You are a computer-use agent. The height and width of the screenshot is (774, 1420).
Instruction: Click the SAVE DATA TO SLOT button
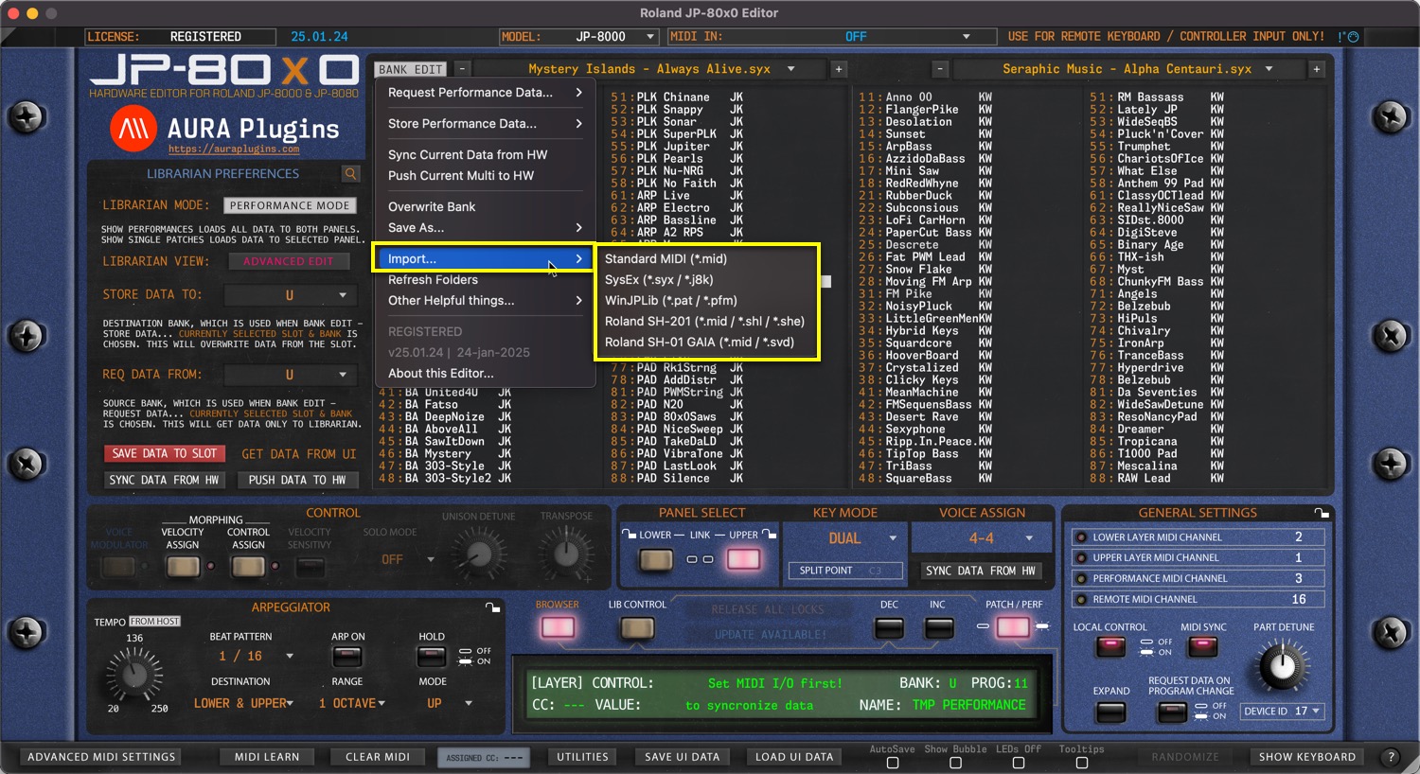pyautogui.click(x=165, y=454)
